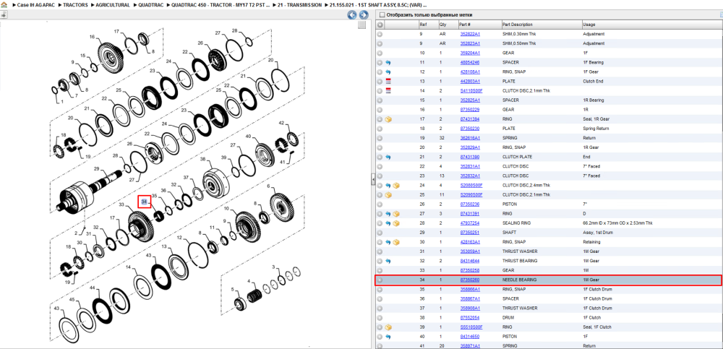Select callout 6 on the diagram
The width and height of the screenshot is (723, 349).
coord(269,185)
